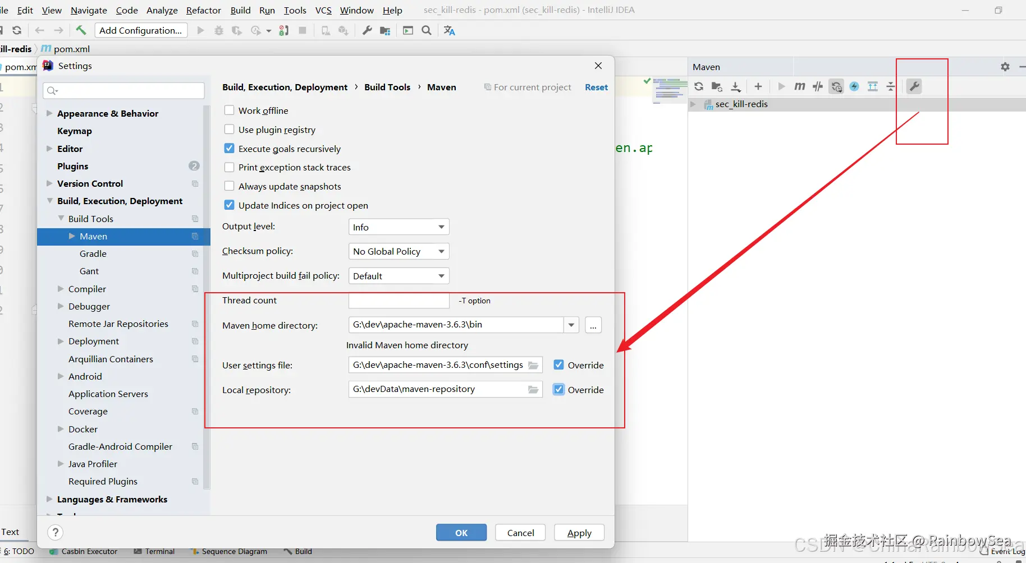
Task: Click the Synchronize icon in the main toolbar
Action: (x=17, y=30)
